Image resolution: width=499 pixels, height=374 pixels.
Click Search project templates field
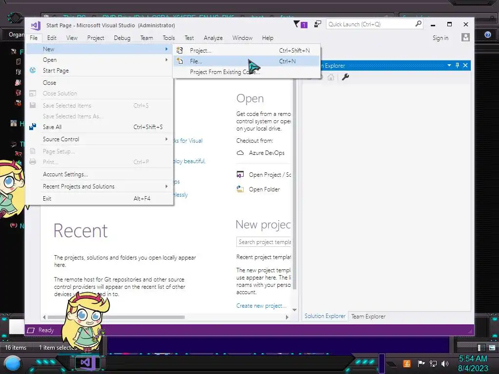click(x=264, y=242)
